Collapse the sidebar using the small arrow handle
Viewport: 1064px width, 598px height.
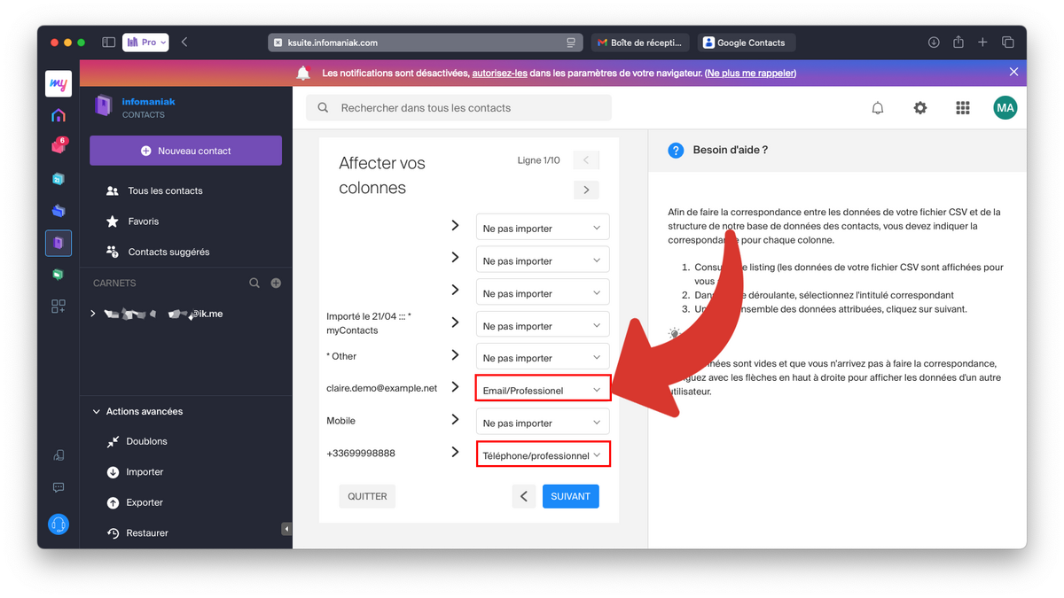coord(286,529)
